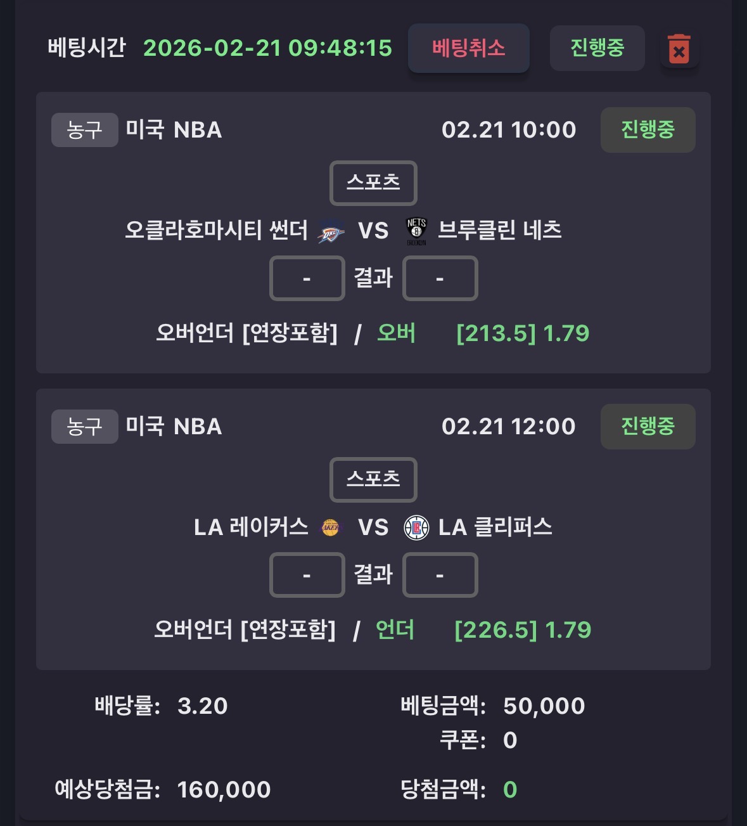Click the 진행중 badge on Lakers game

coord(648,427)
